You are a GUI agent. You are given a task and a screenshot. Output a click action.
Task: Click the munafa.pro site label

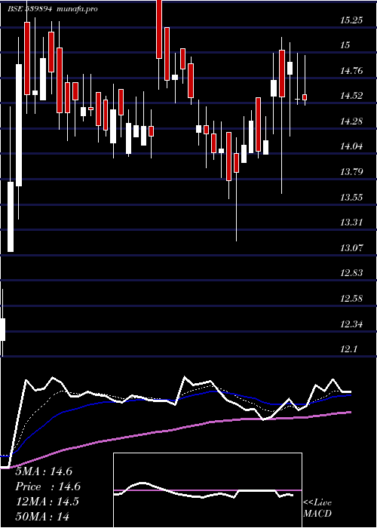pos(78,9)
